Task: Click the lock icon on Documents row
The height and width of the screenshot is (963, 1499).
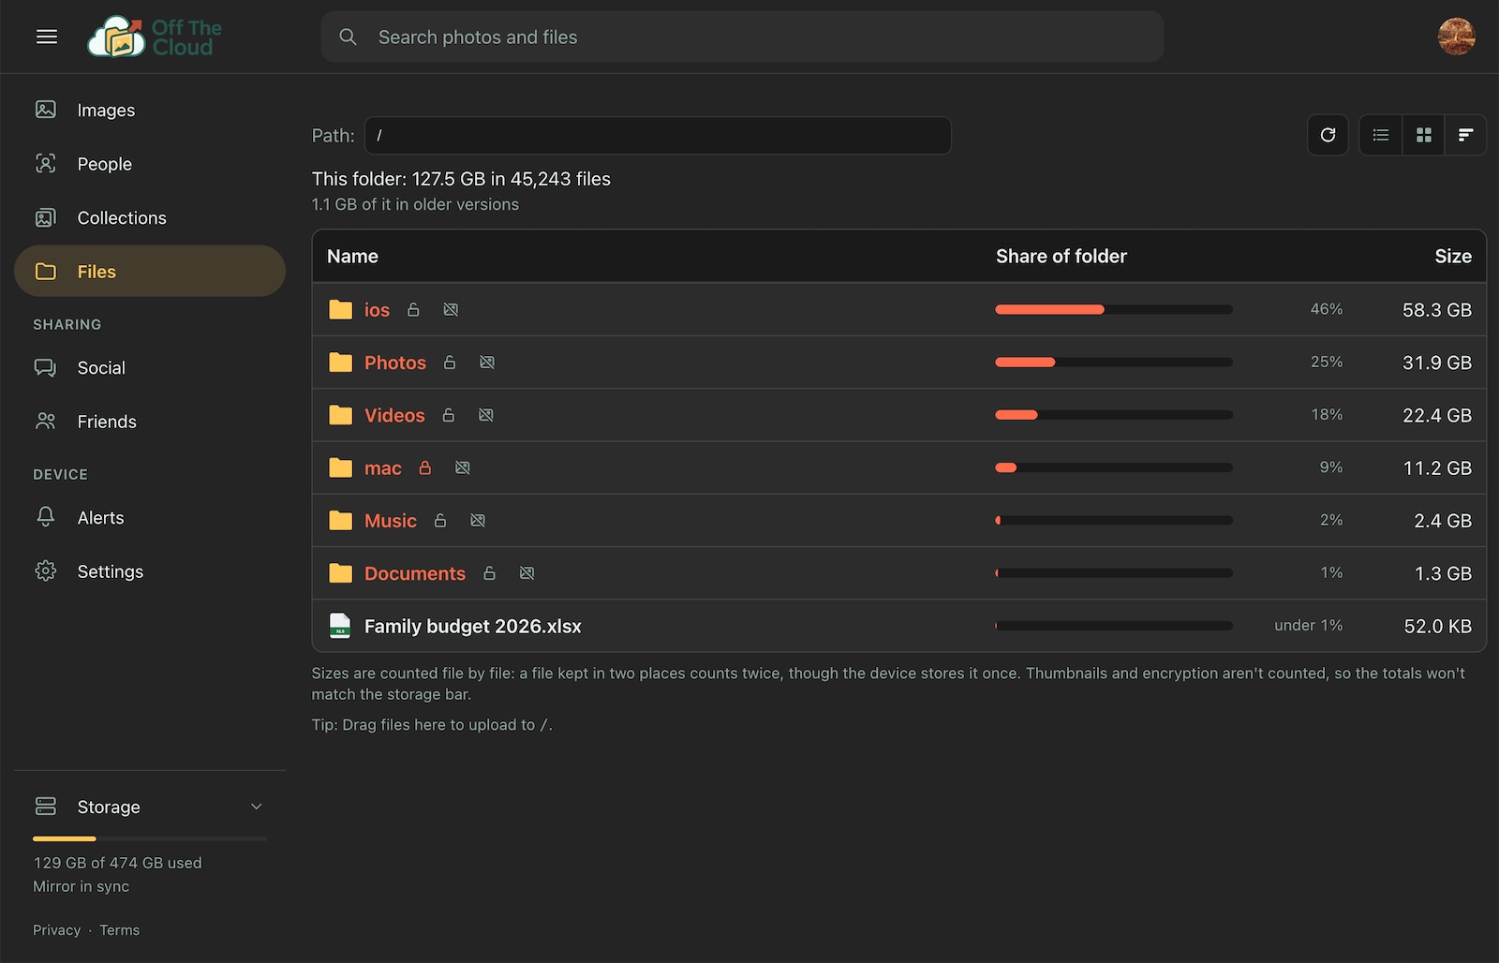Action: click(489, 572)
